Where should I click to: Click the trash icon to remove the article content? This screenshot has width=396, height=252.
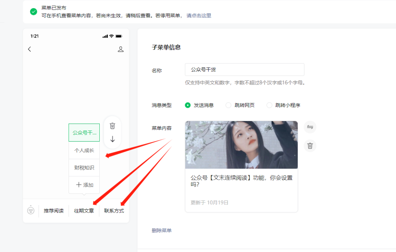tap(310, 146)
